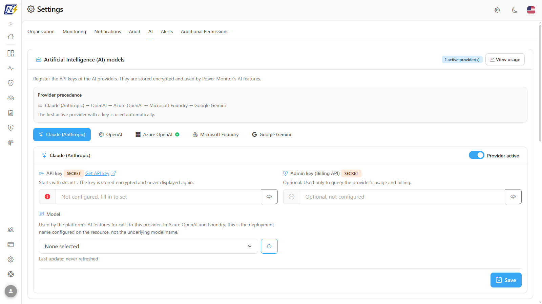The image size is (542, 304).
Task: Click the View usage button
Action: click(x=505, y=59)
